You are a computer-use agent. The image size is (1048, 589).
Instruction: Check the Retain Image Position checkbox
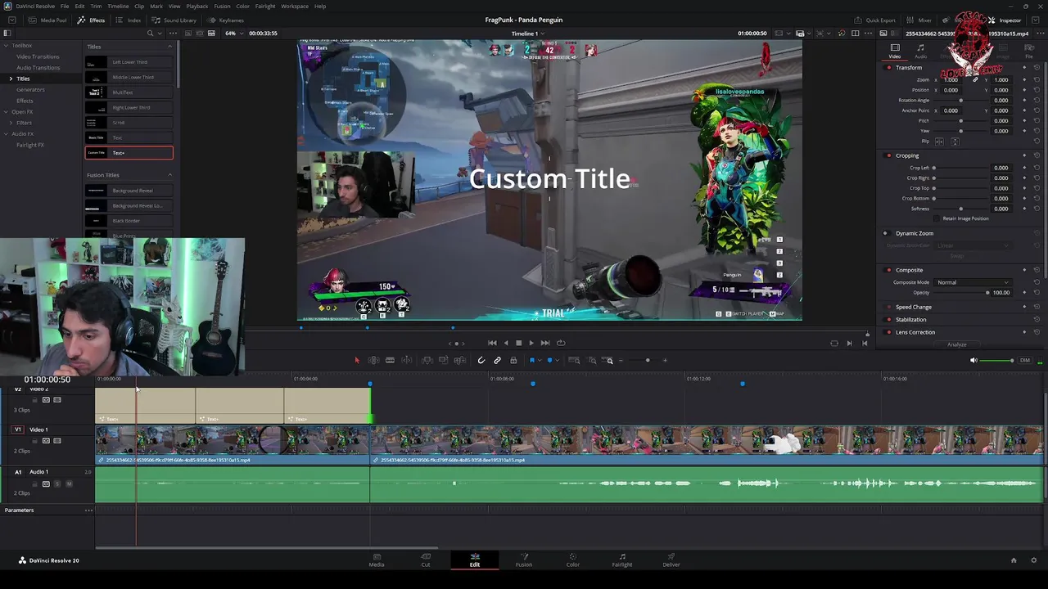(938, 218)
